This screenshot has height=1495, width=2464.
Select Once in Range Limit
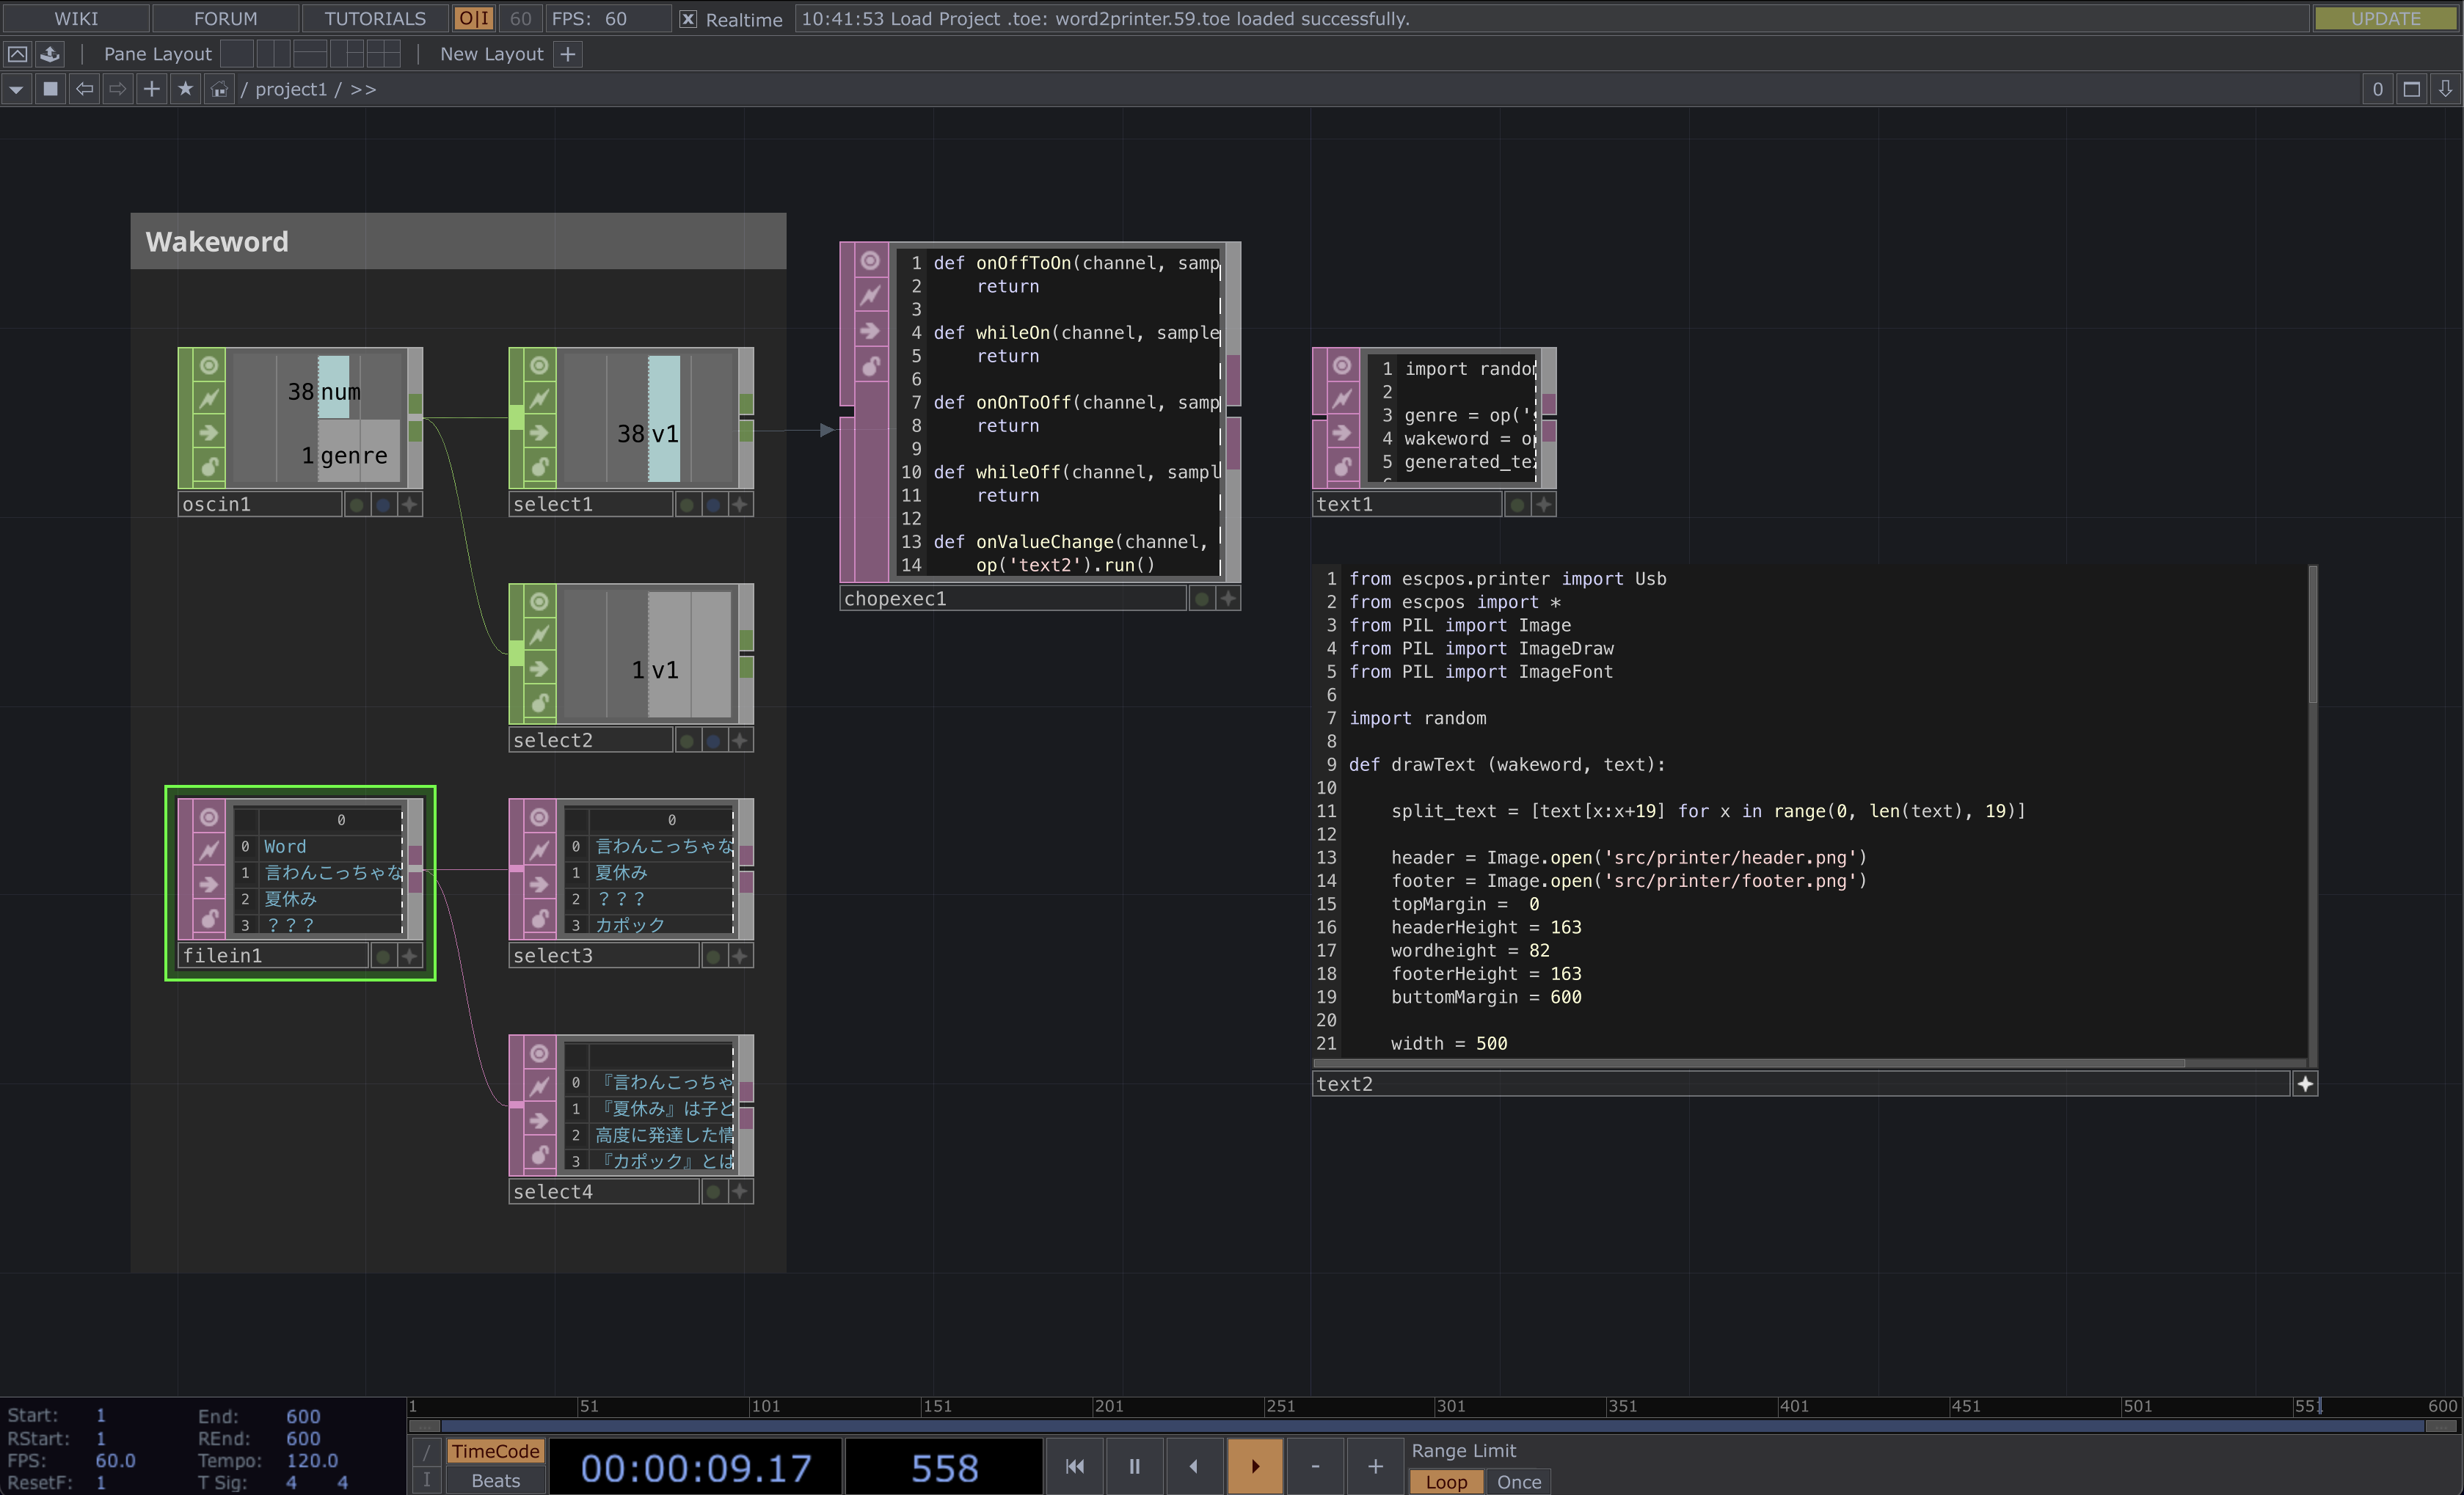click(x=1518, y=1481)
